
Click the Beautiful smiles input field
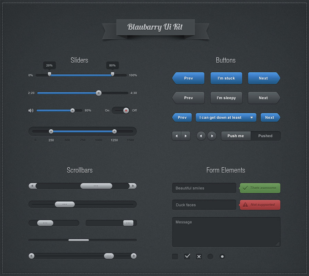click(204, 188)
